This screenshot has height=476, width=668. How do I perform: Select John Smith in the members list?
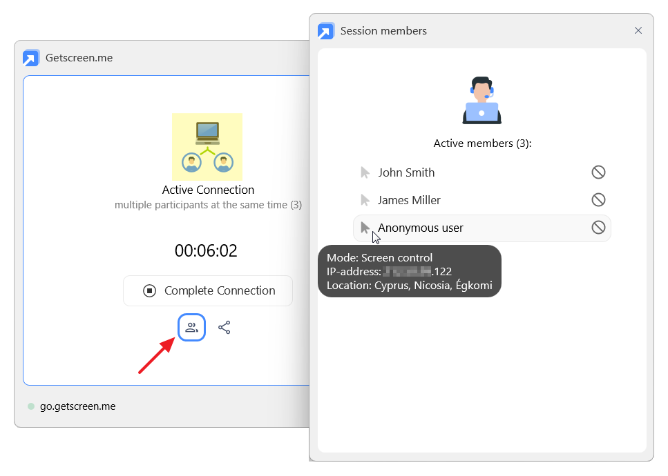[406, 172]
